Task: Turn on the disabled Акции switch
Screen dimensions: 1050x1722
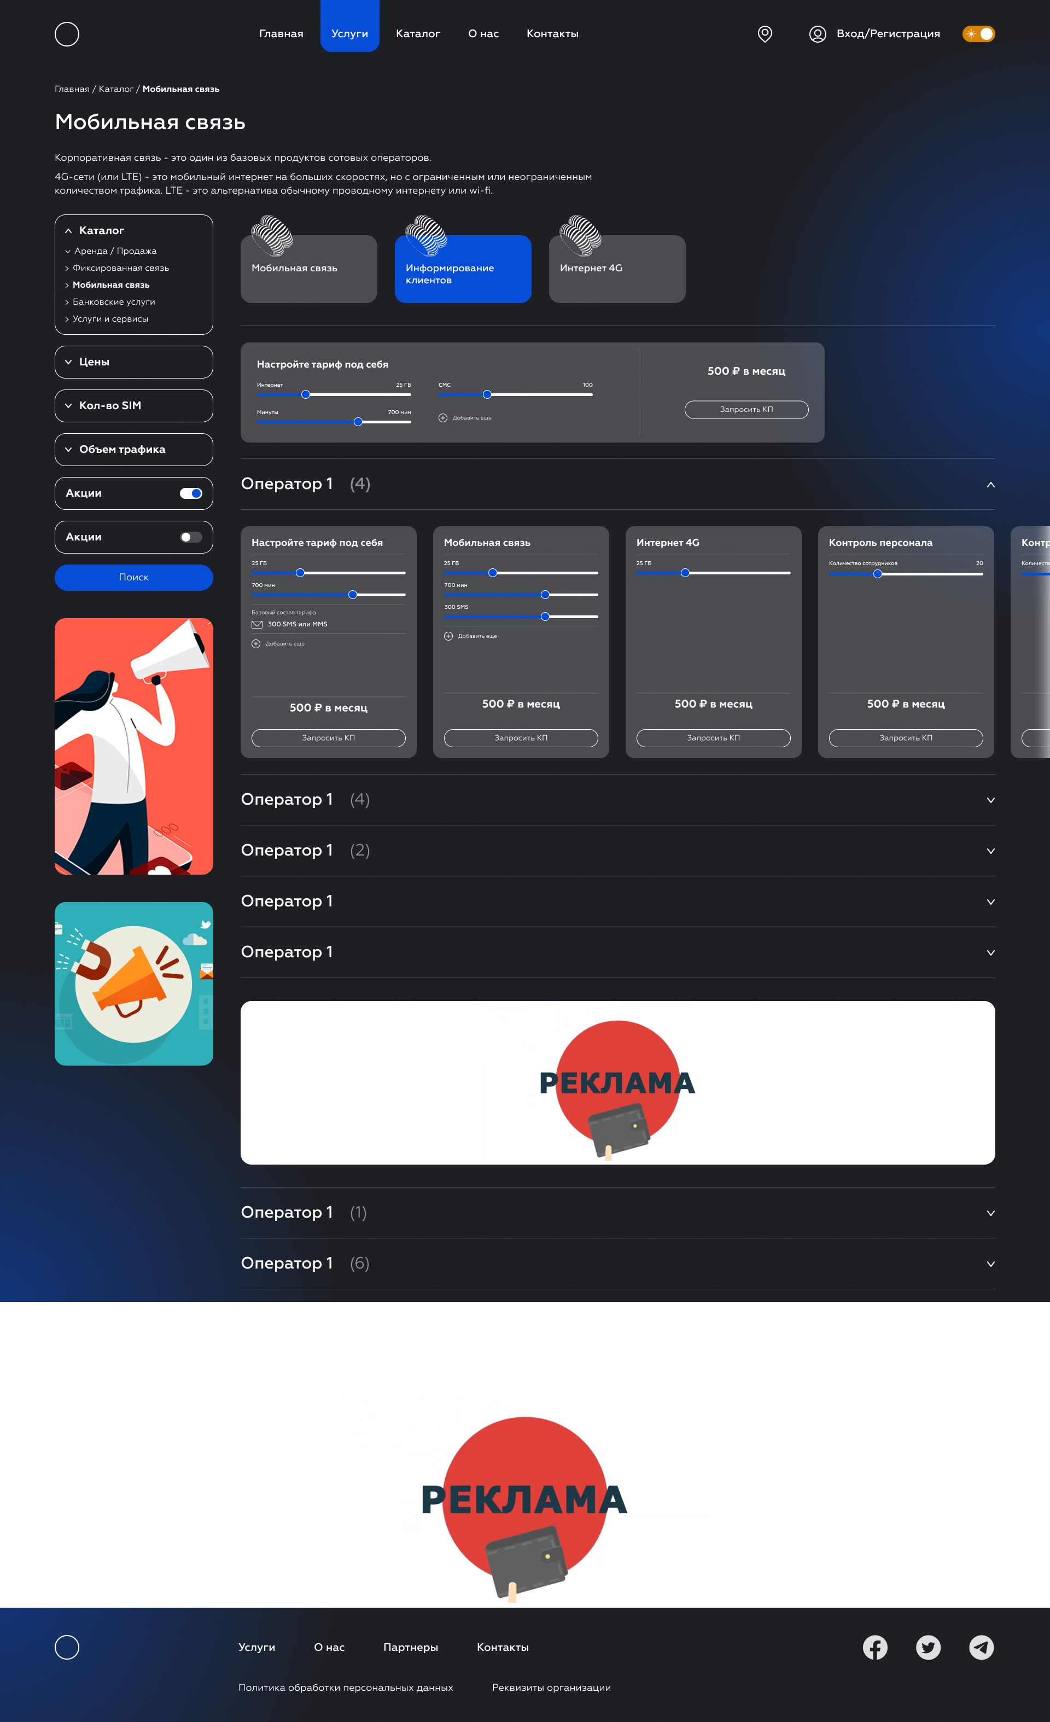Action: click(x=191, y=537)
